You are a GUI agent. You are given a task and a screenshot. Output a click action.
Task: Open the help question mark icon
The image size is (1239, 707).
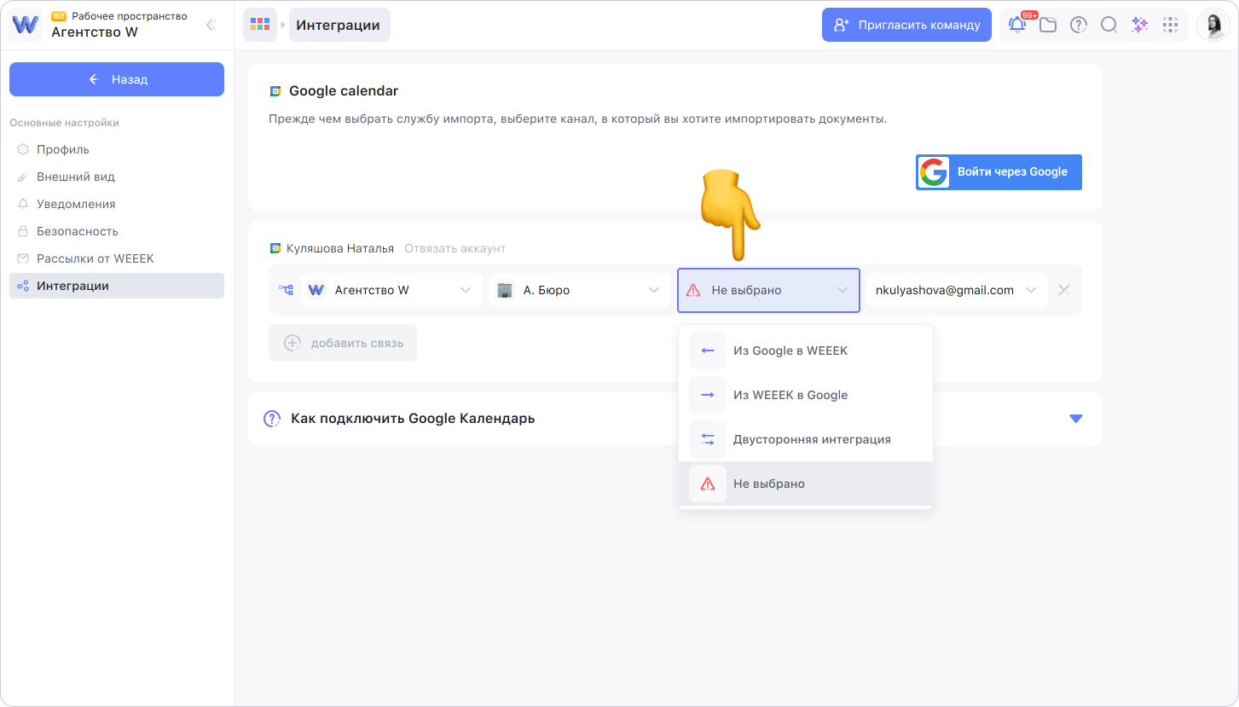pyautogui.click(x=1079, y=25)
